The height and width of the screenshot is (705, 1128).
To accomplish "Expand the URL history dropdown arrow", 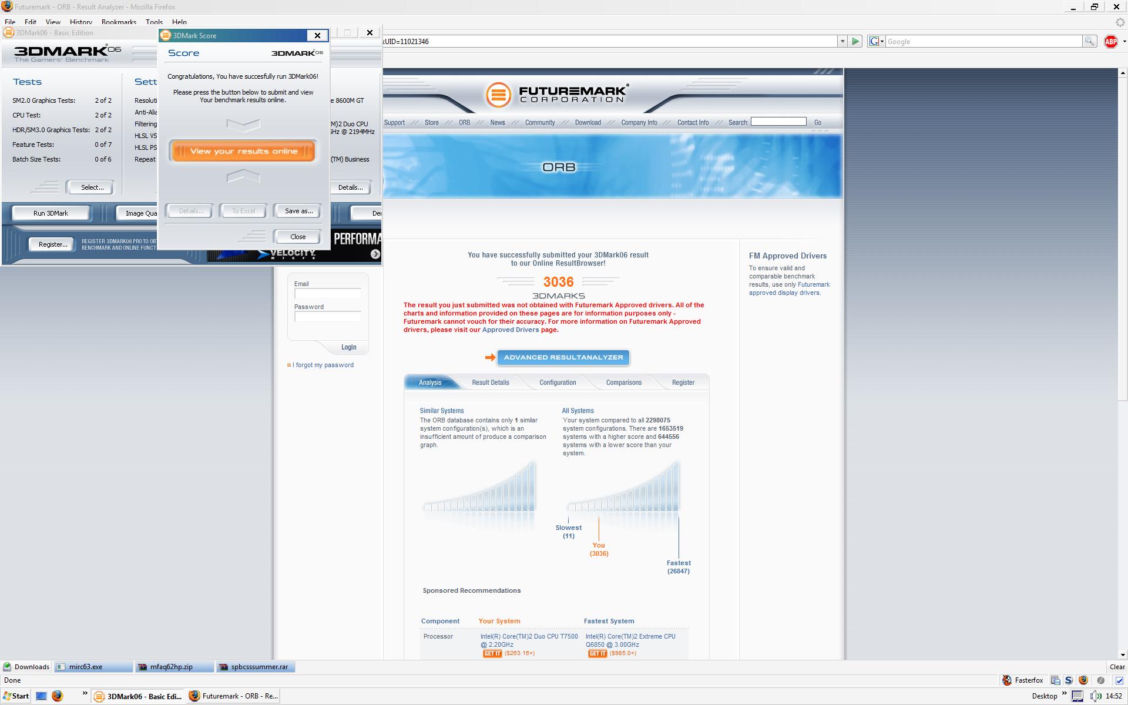I will [x=842, y=41].
